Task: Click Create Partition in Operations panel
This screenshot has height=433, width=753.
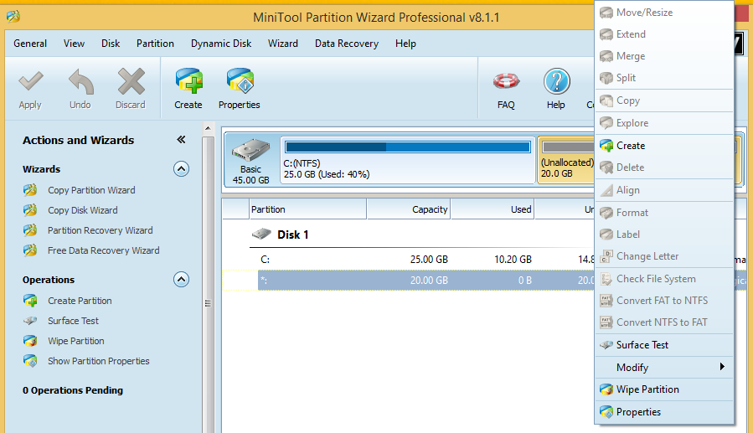Action: tap(80, 301)
